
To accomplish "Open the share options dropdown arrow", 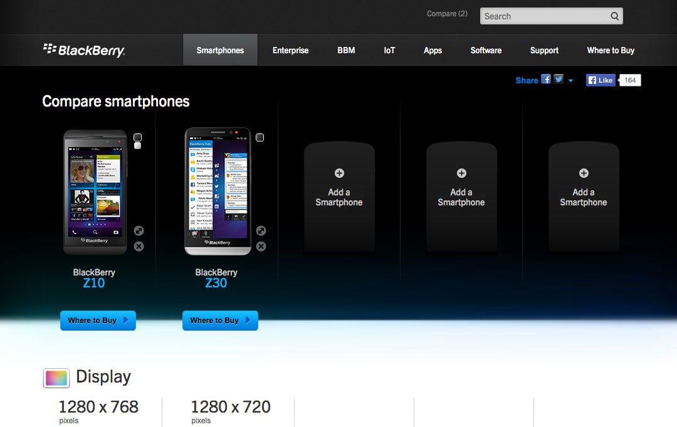I will click(571, 81).
